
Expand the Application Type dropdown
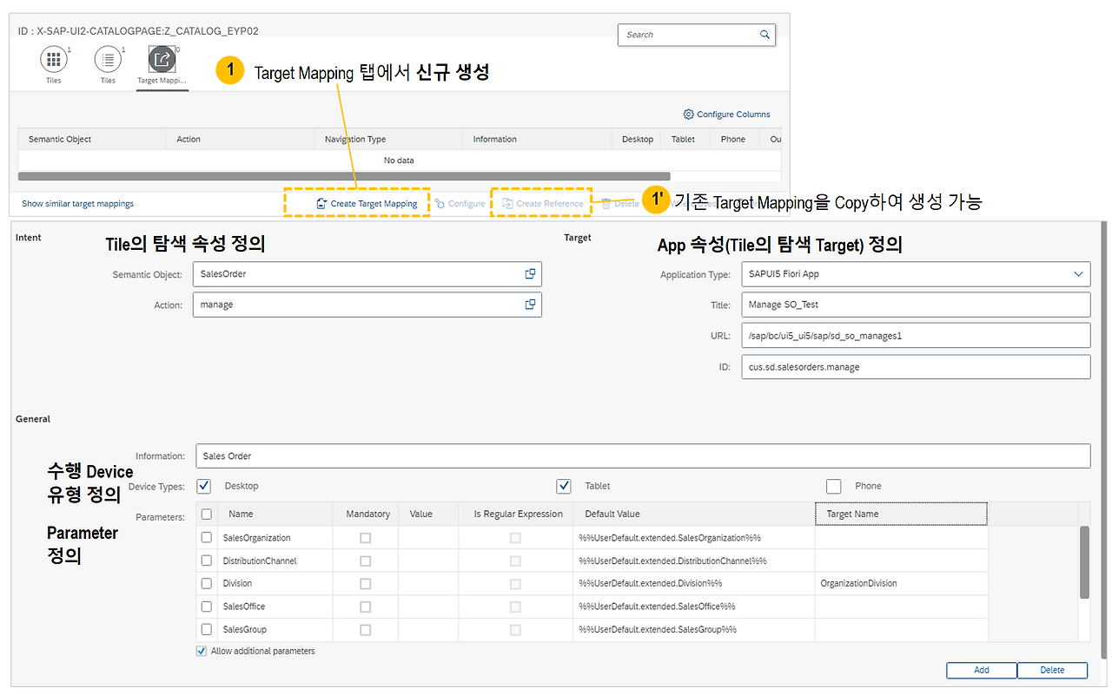(1079, 274)
